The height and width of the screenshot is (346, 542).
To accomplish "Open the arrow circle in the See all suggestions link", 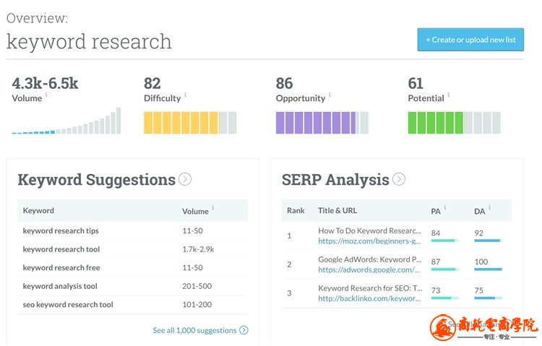I will coord(244,330).
